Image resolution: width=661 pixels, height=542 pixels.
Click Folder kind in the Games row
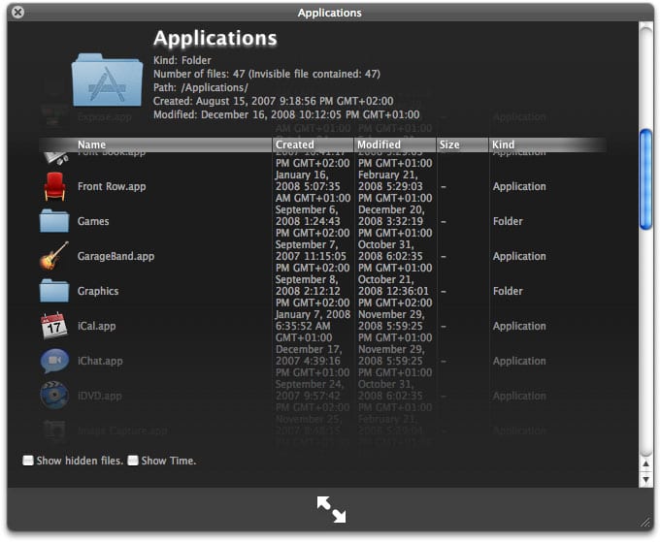[x=508, y=221]
